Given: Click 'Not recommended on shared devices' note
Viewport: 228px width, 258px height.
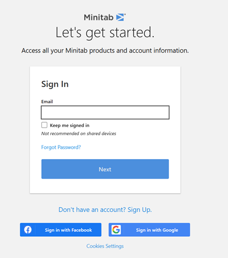Looking at the screenshot, I should point(79,134).
